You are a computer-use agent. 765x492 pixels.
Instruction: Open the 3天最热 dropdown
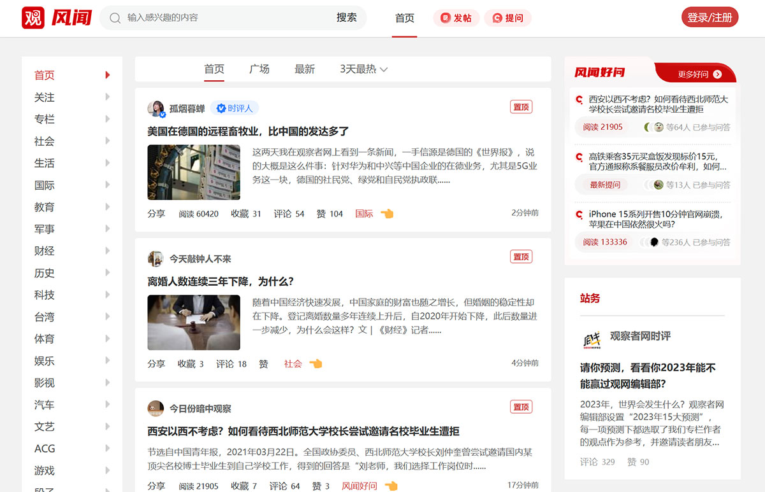pyautogui.click(x=363, y=69)
